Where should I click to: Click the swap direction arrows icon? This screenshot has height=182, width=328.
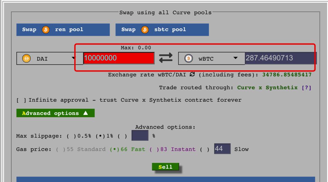[166, 58]
